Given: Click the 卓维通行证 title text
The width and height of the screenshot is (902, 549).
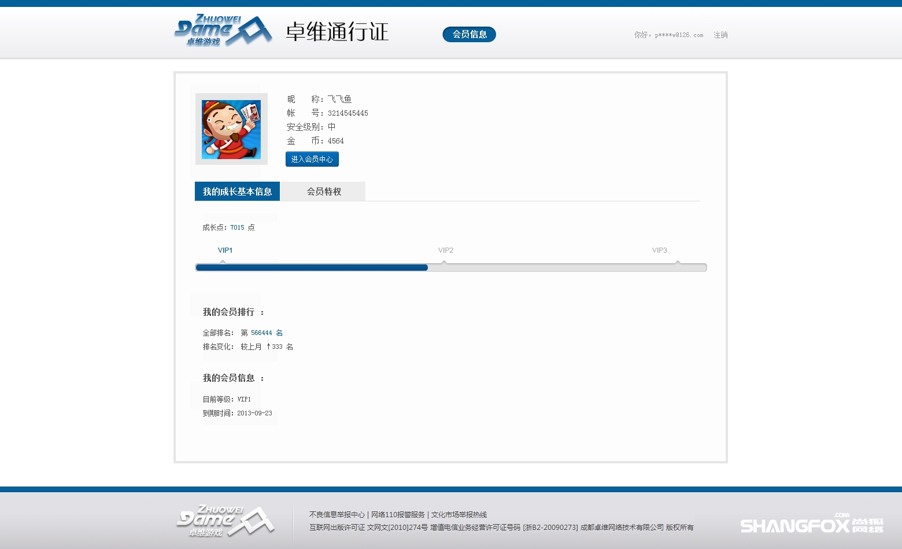Looking at the screenshot, I should click(x=337, y=32).
